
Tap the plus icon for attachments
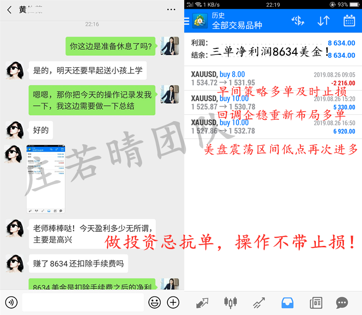173,302
